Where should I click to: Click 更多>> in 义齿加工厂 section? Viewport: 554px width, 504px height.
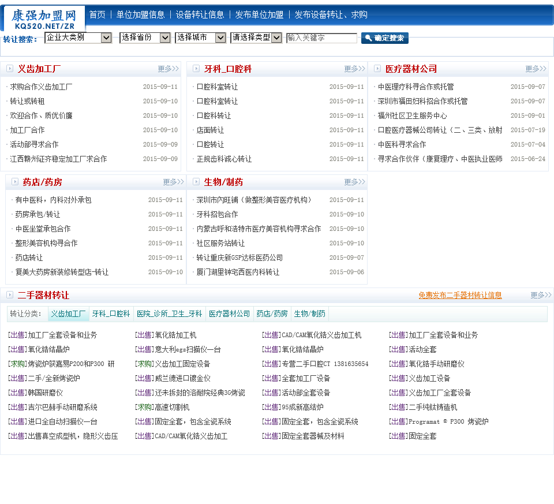click(x=168, y=69)
